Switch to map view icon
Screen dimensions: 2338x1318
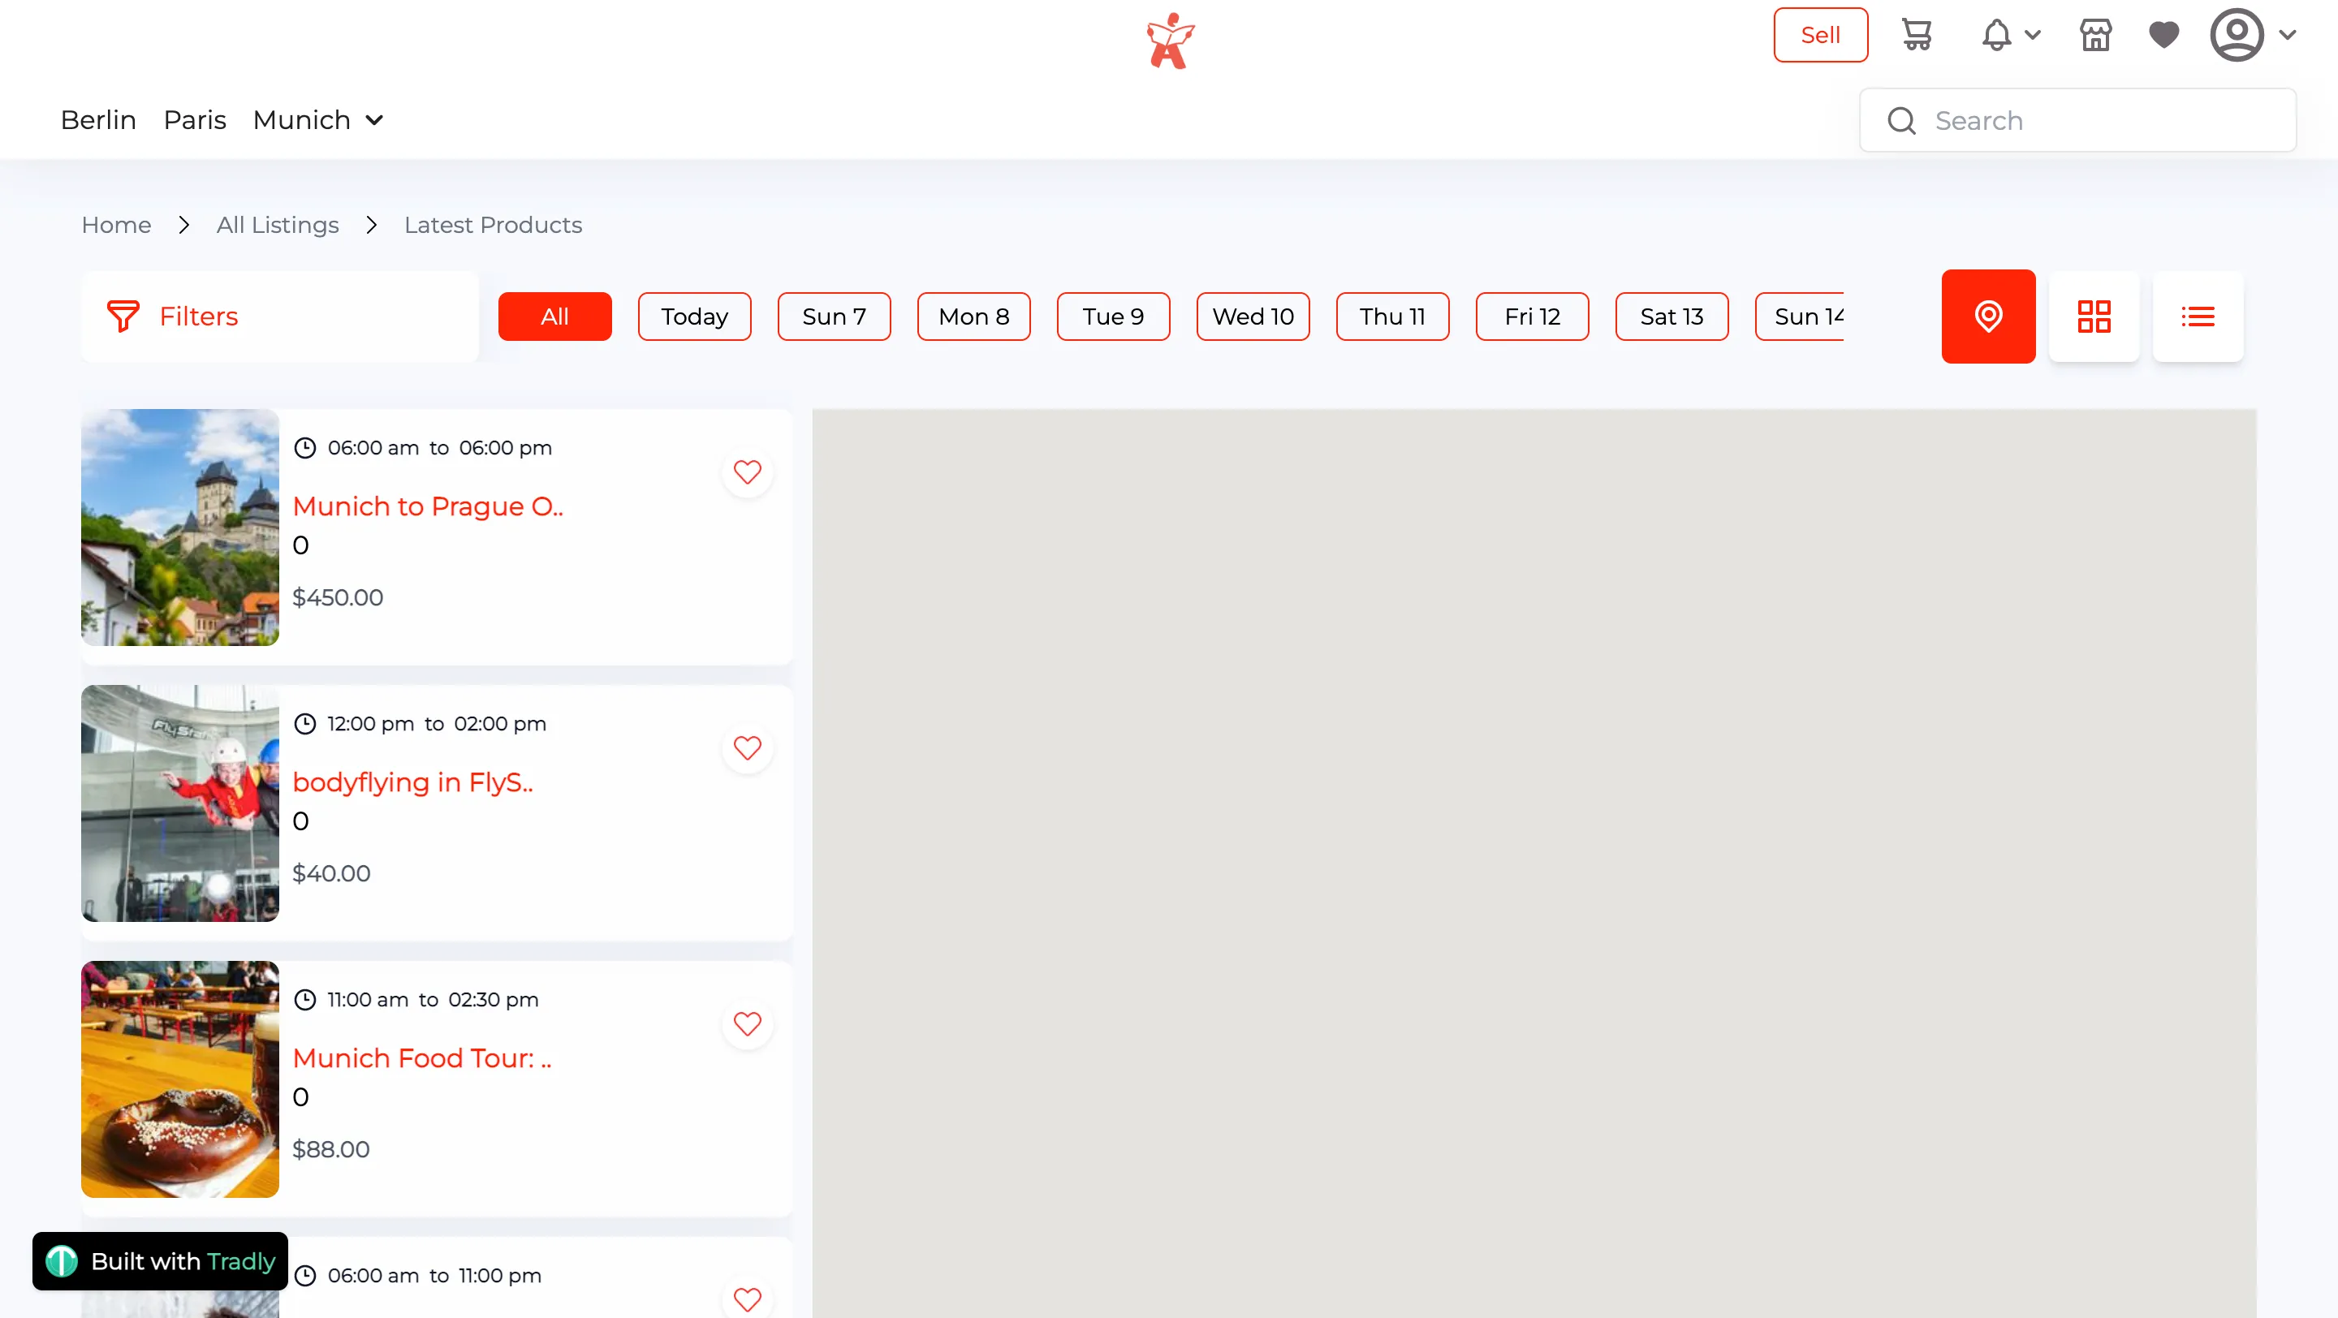coord(1987,317)
